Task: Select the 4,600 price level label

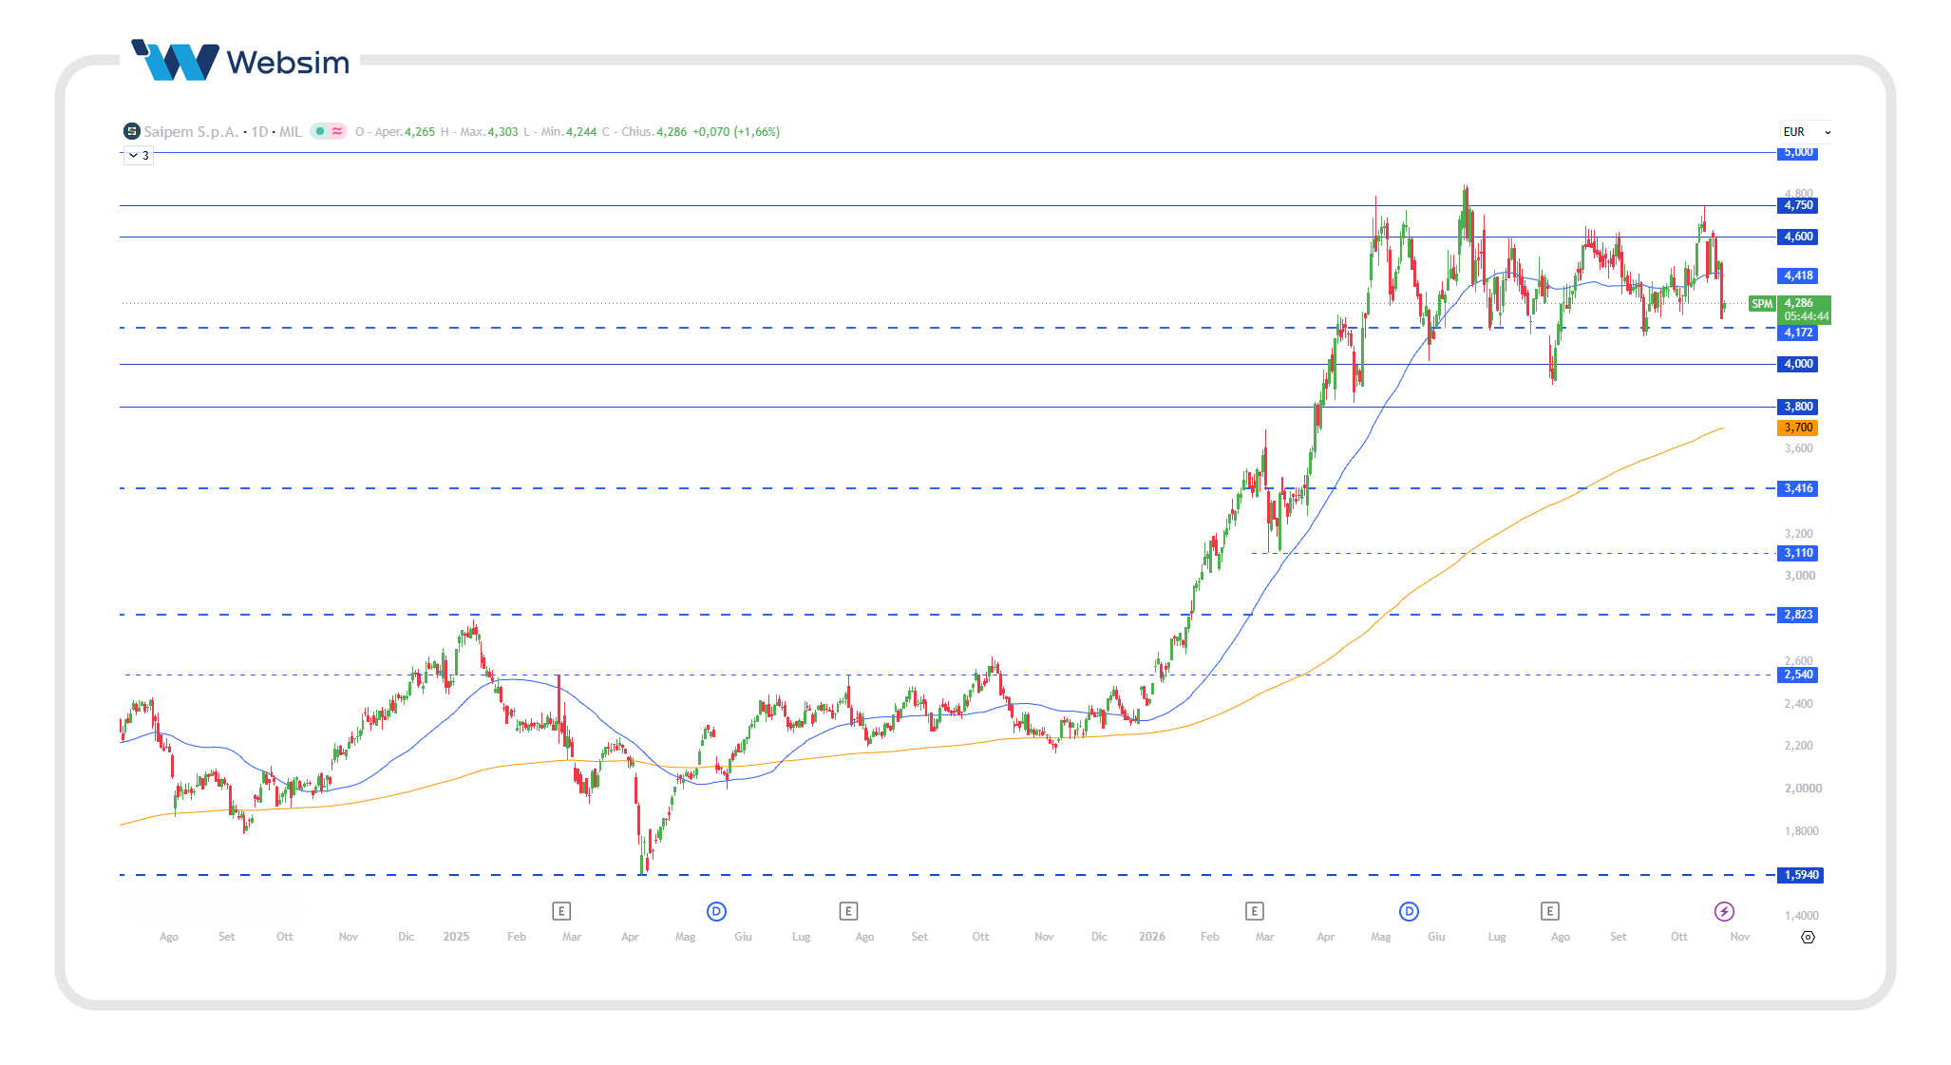Action: click(x=1797, y=237)
